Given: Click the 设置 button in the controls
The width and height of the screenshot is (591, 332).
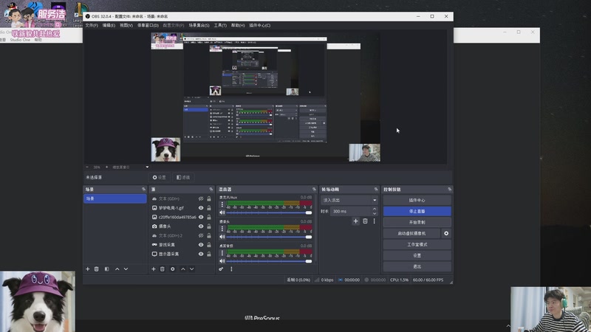Looking at the screenshot, I should point(417,255).
